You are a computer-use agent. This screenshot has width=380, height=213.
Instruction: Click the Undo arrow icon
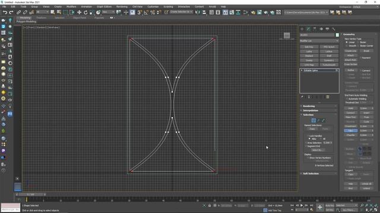5,12
